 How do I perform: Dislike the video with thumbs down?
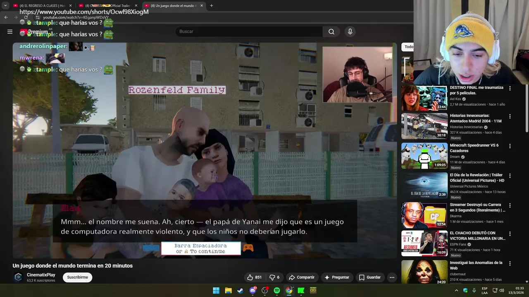(x=275, y=277)
